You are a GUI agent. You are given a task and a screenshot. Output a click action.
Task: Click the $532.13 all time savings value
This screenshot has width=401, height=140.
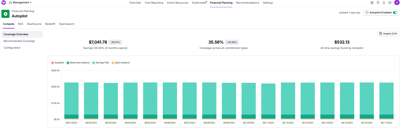[x=342, y=42]
